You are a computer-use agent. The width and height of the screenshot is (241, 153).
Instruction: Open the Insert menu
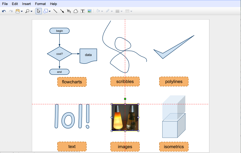pos(26,4)
